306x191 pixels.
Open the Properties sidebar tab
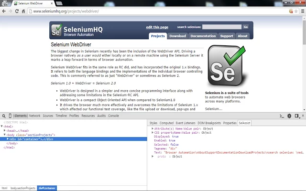229,123
